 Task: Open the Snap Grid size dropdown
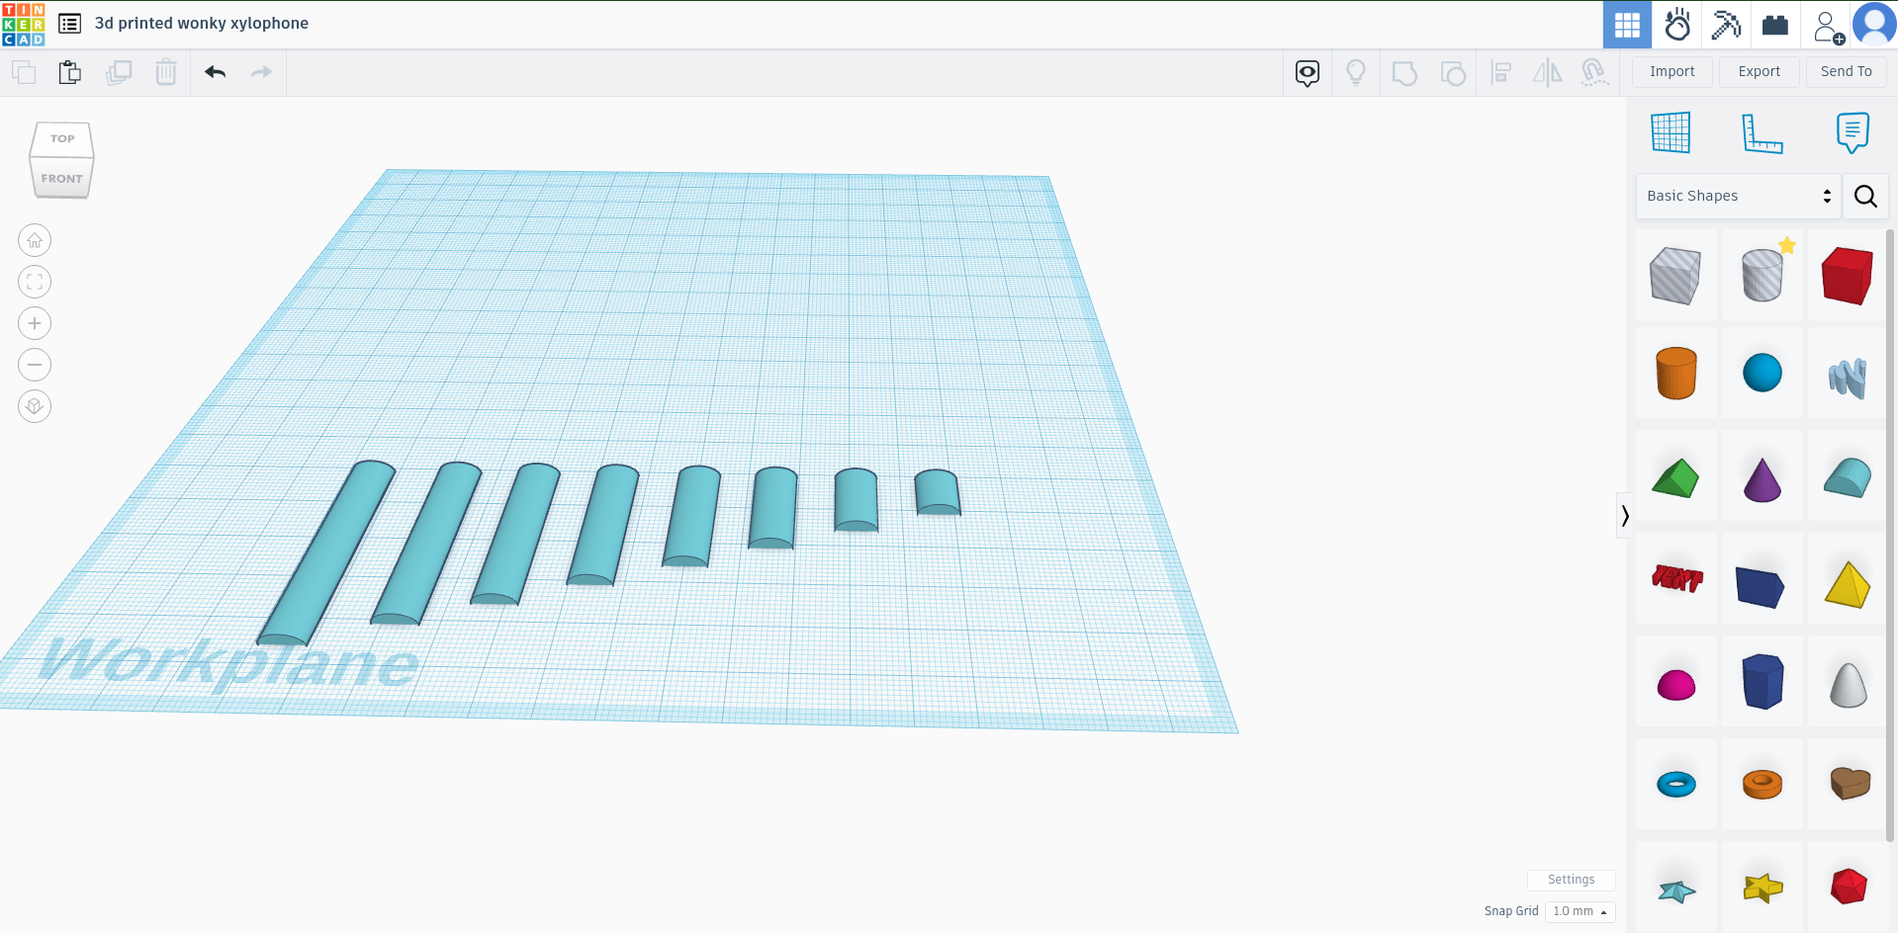click(1580, 911)
